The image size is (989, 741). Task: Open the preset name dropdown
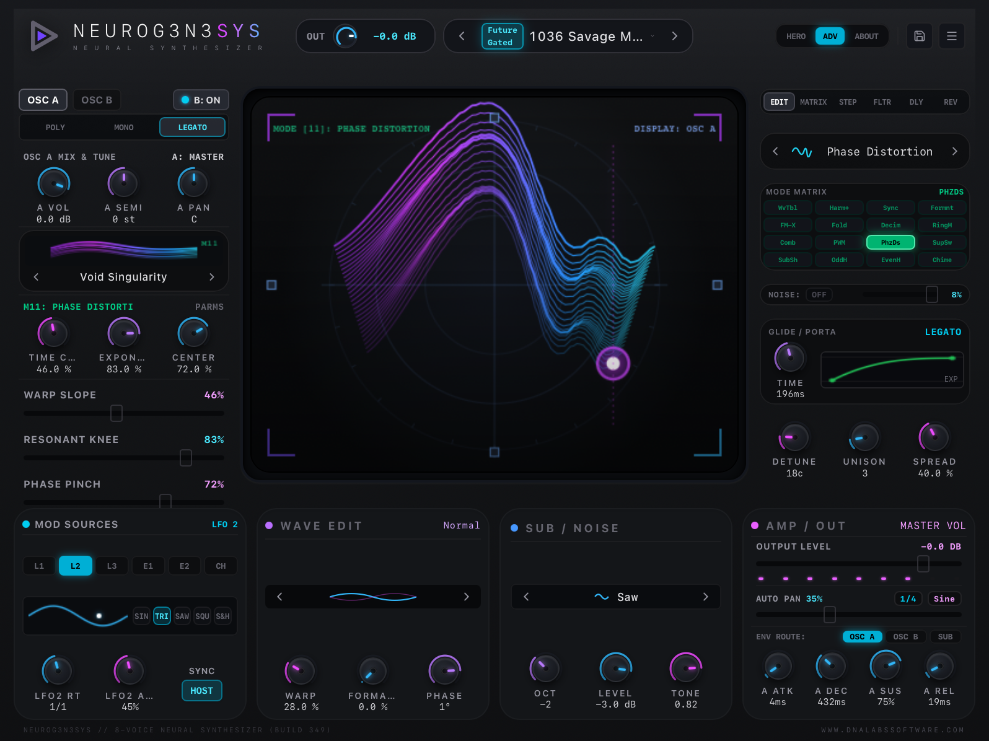592,37
